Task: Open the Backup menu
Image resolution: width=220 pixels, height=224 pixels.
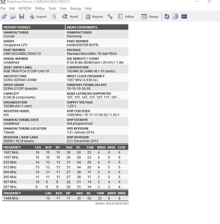Action: 76,8
